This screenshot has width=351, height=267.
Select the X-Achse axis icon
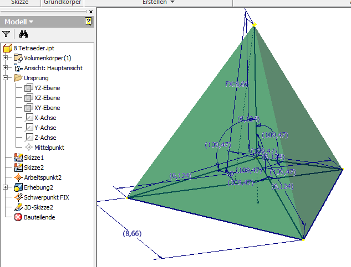(x=29, y=118)
